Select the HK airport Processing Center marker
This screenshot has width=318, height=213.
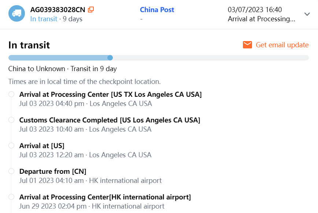[x=11, y=197]
